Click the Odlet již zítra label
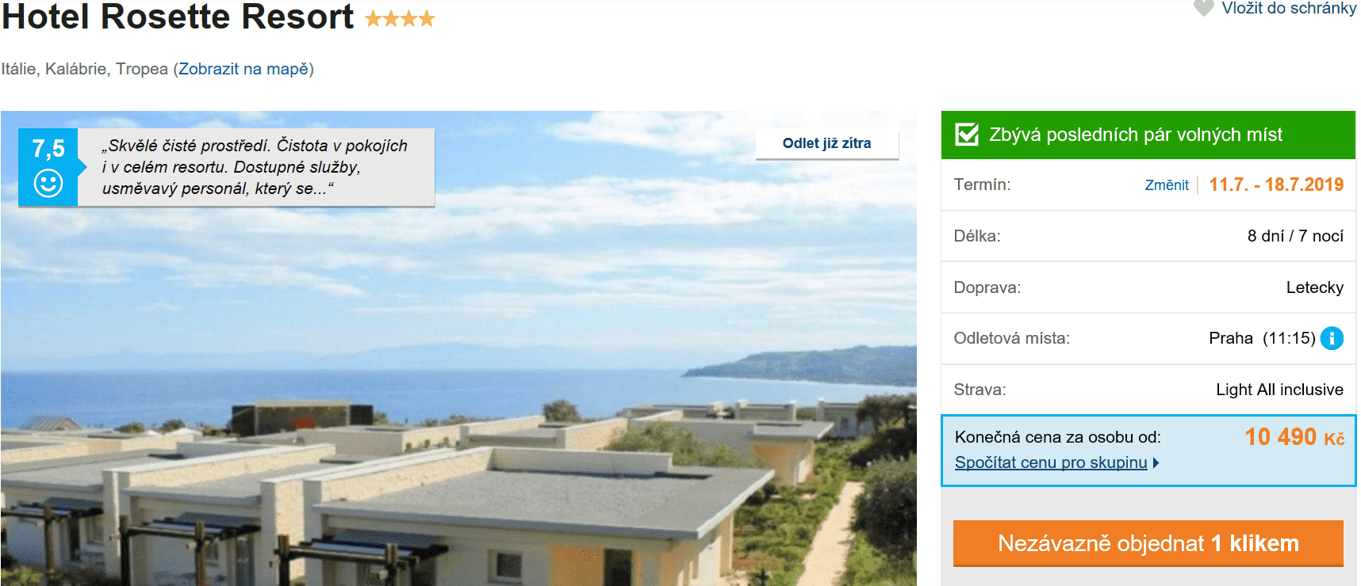The width and height of the screenshot is (1361, 586). click(826, 143)
